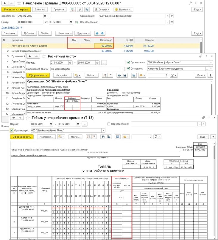Click the paperclip attachments icon in payroll toolbar
The width and height of the screenshot is (218, 240).
80,10
